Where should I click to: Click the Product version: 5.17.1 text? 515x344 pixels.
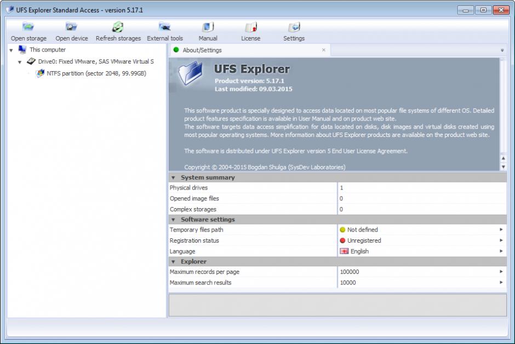click(x=249, y=81)
